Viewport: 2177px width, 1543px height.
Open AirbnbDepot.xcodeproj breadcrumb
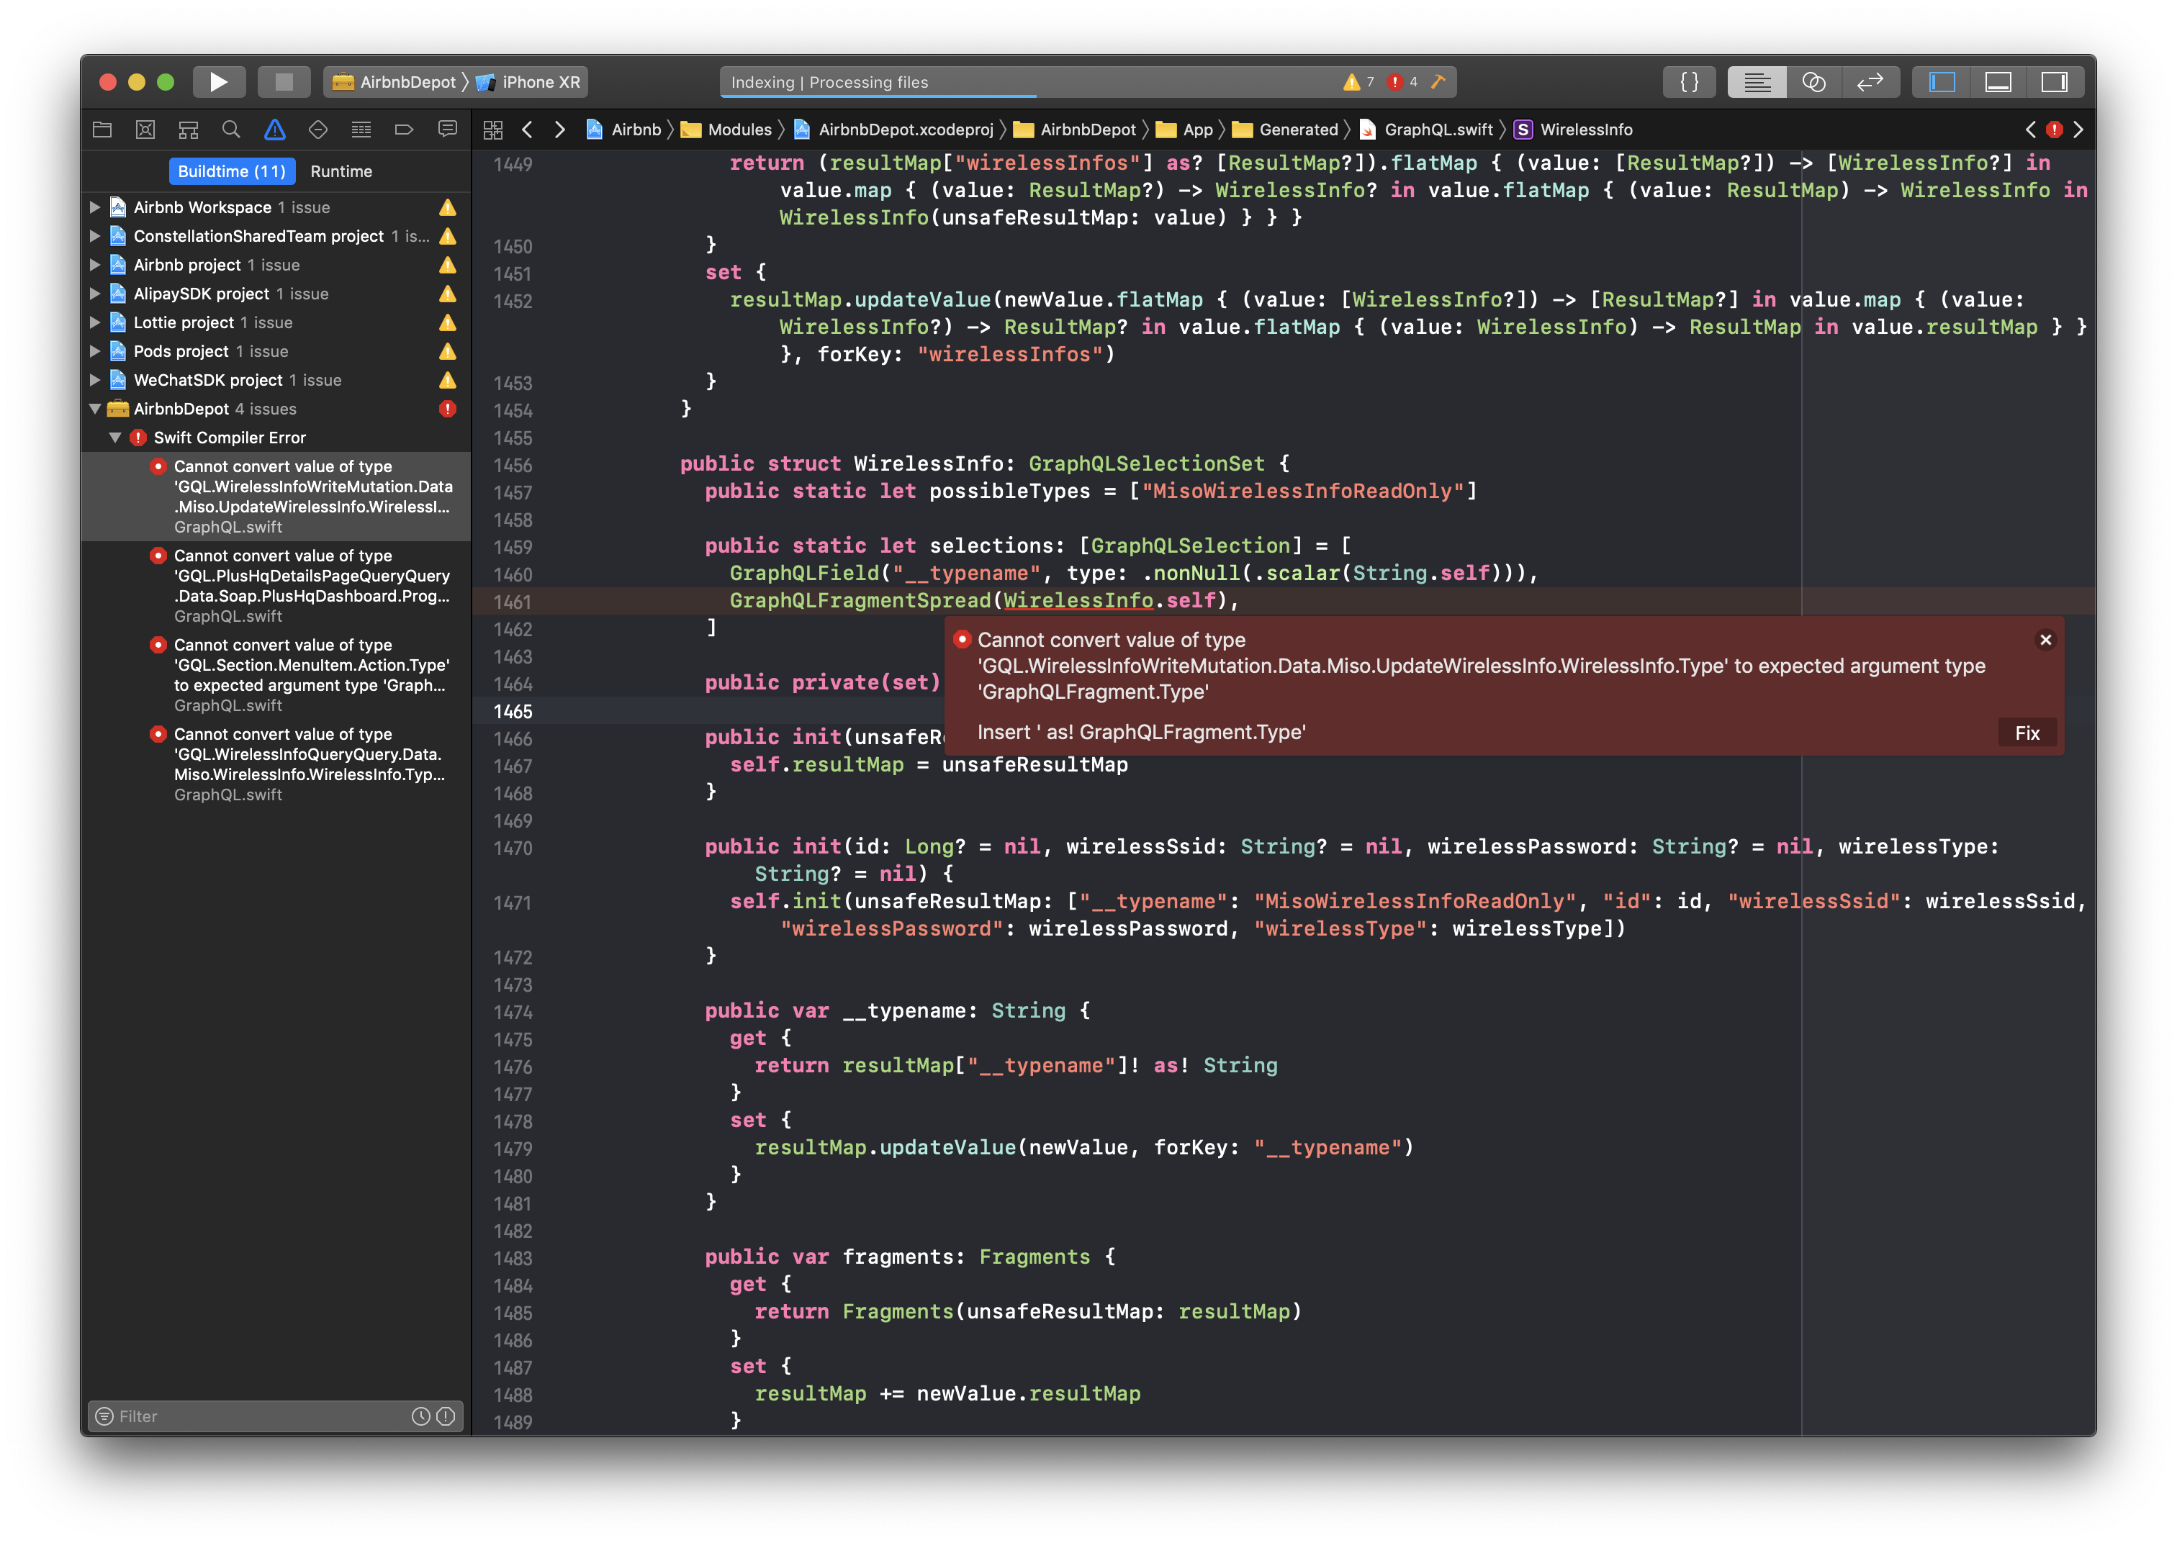click(894, 130)
